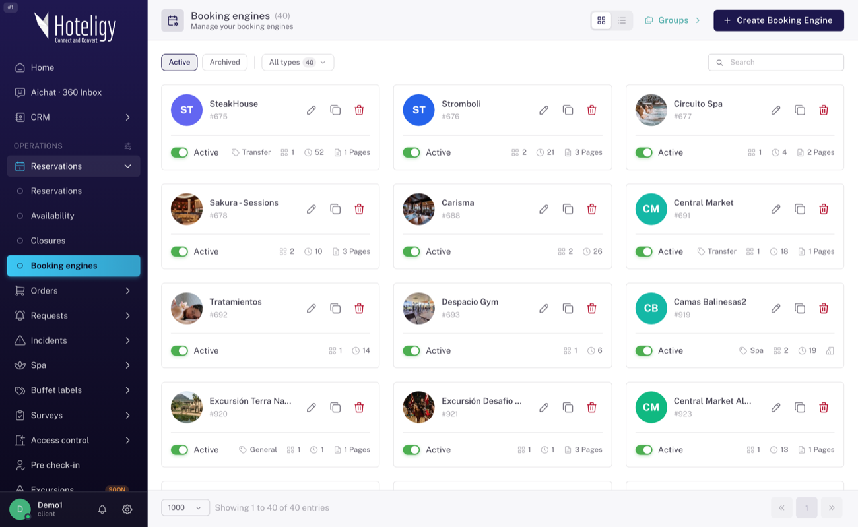Open the Groups link

673,20
